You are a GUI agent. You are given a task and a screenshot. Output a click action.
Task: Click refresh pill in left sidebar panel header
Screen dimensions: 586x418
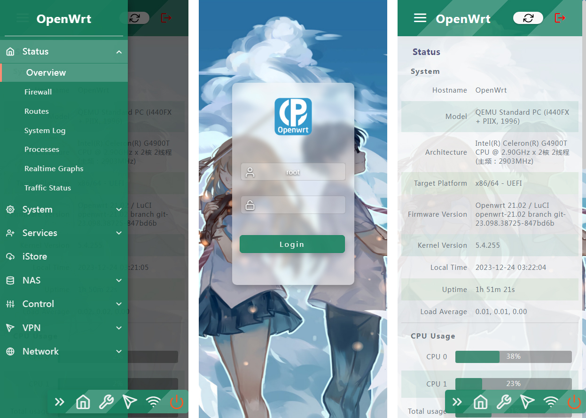coord(135,18)
